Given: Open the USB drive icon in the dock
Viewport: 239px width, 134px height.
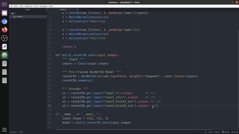Looking at the screenshot, I should 4,64.
